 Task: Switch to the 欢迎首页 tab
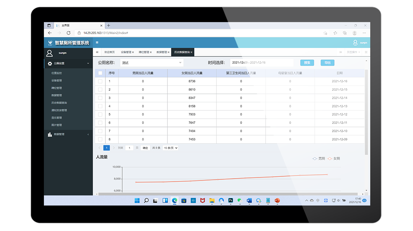click(x=109, y=52)
